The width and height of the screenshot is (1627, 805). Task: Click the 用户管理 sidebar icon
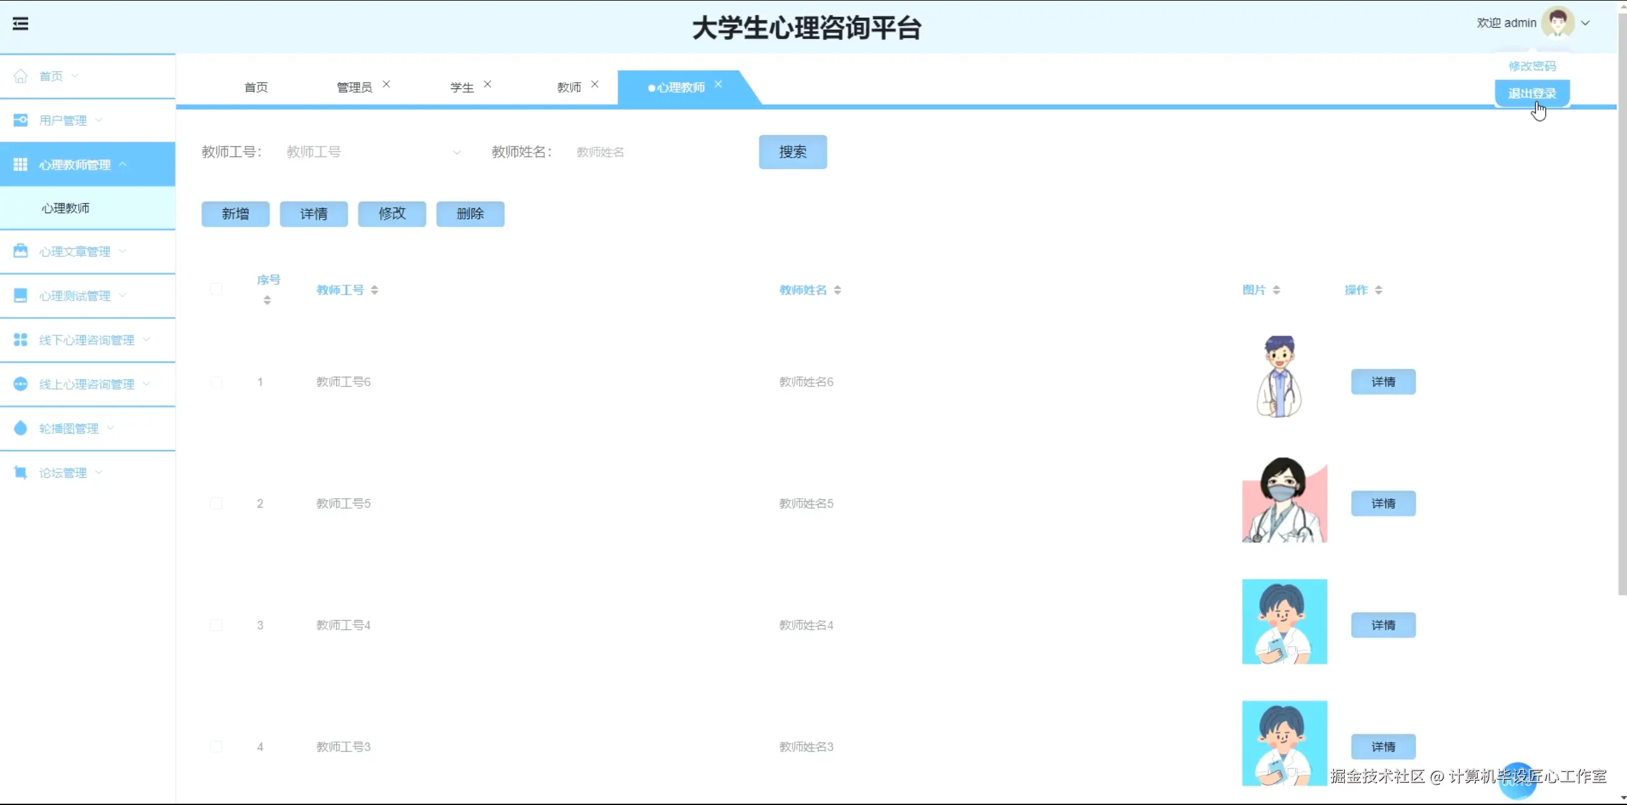(20, 120)
